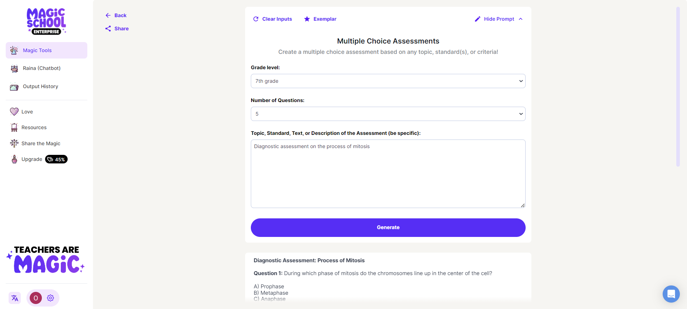
Task: Click the user avatar O
Action: click(36, 298)
